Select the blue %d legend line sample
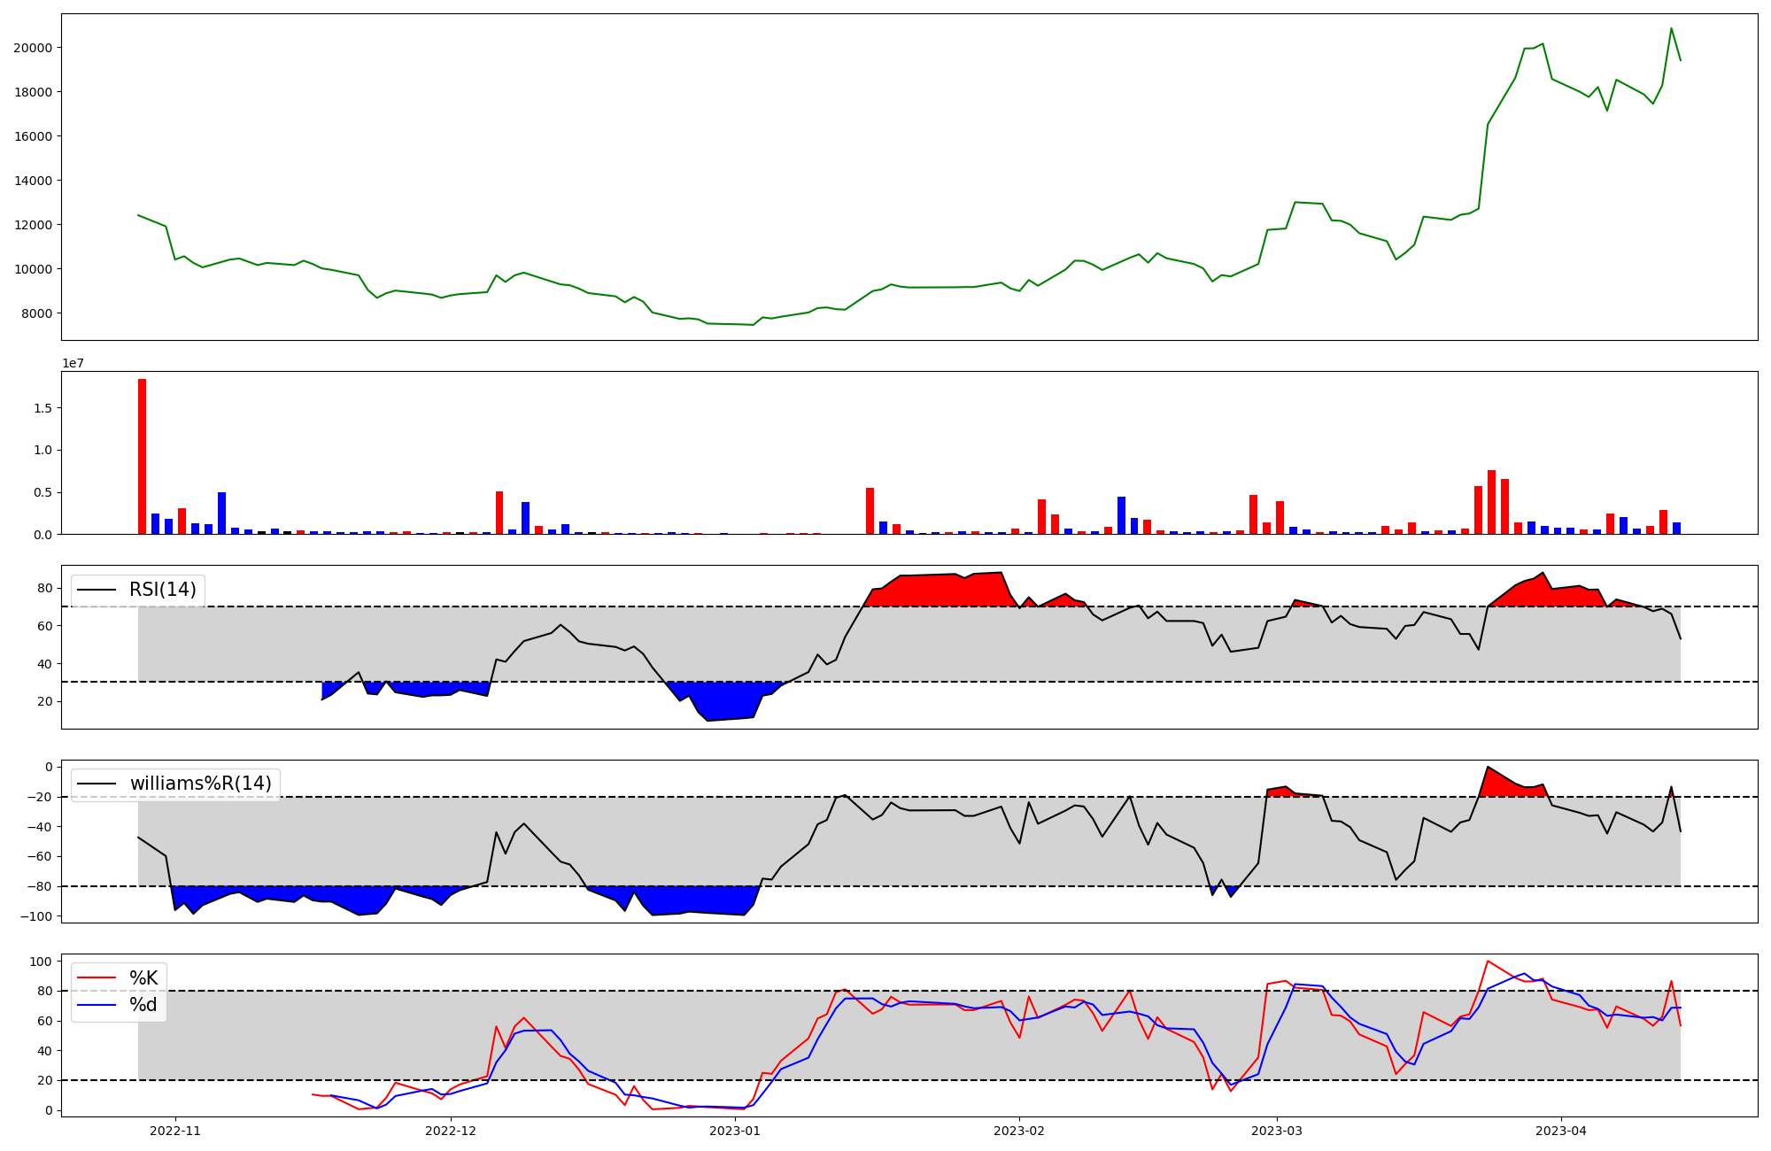 97,1005
